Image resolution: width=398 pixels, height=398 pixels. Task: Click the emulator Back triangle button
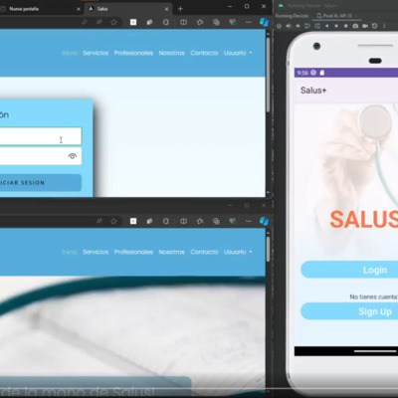[326, 26]
